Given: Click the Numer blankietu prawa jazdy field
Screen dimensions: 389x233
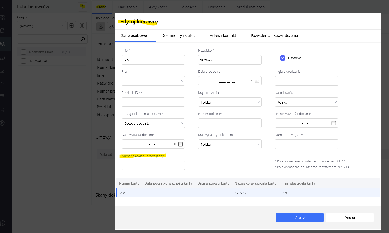Looking at the screenshot, I should click(x=153, y=165).
